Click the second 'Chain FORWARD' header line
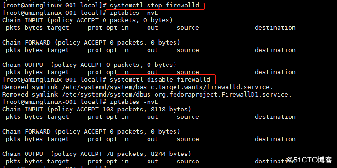 pyautogui.click(x=91, y=132)
